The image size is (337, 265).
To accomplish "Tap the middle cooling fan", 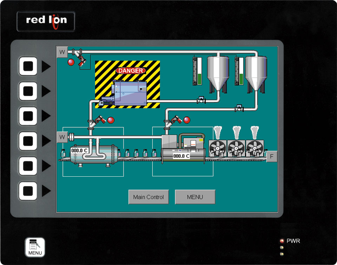I will click(236, 148).
